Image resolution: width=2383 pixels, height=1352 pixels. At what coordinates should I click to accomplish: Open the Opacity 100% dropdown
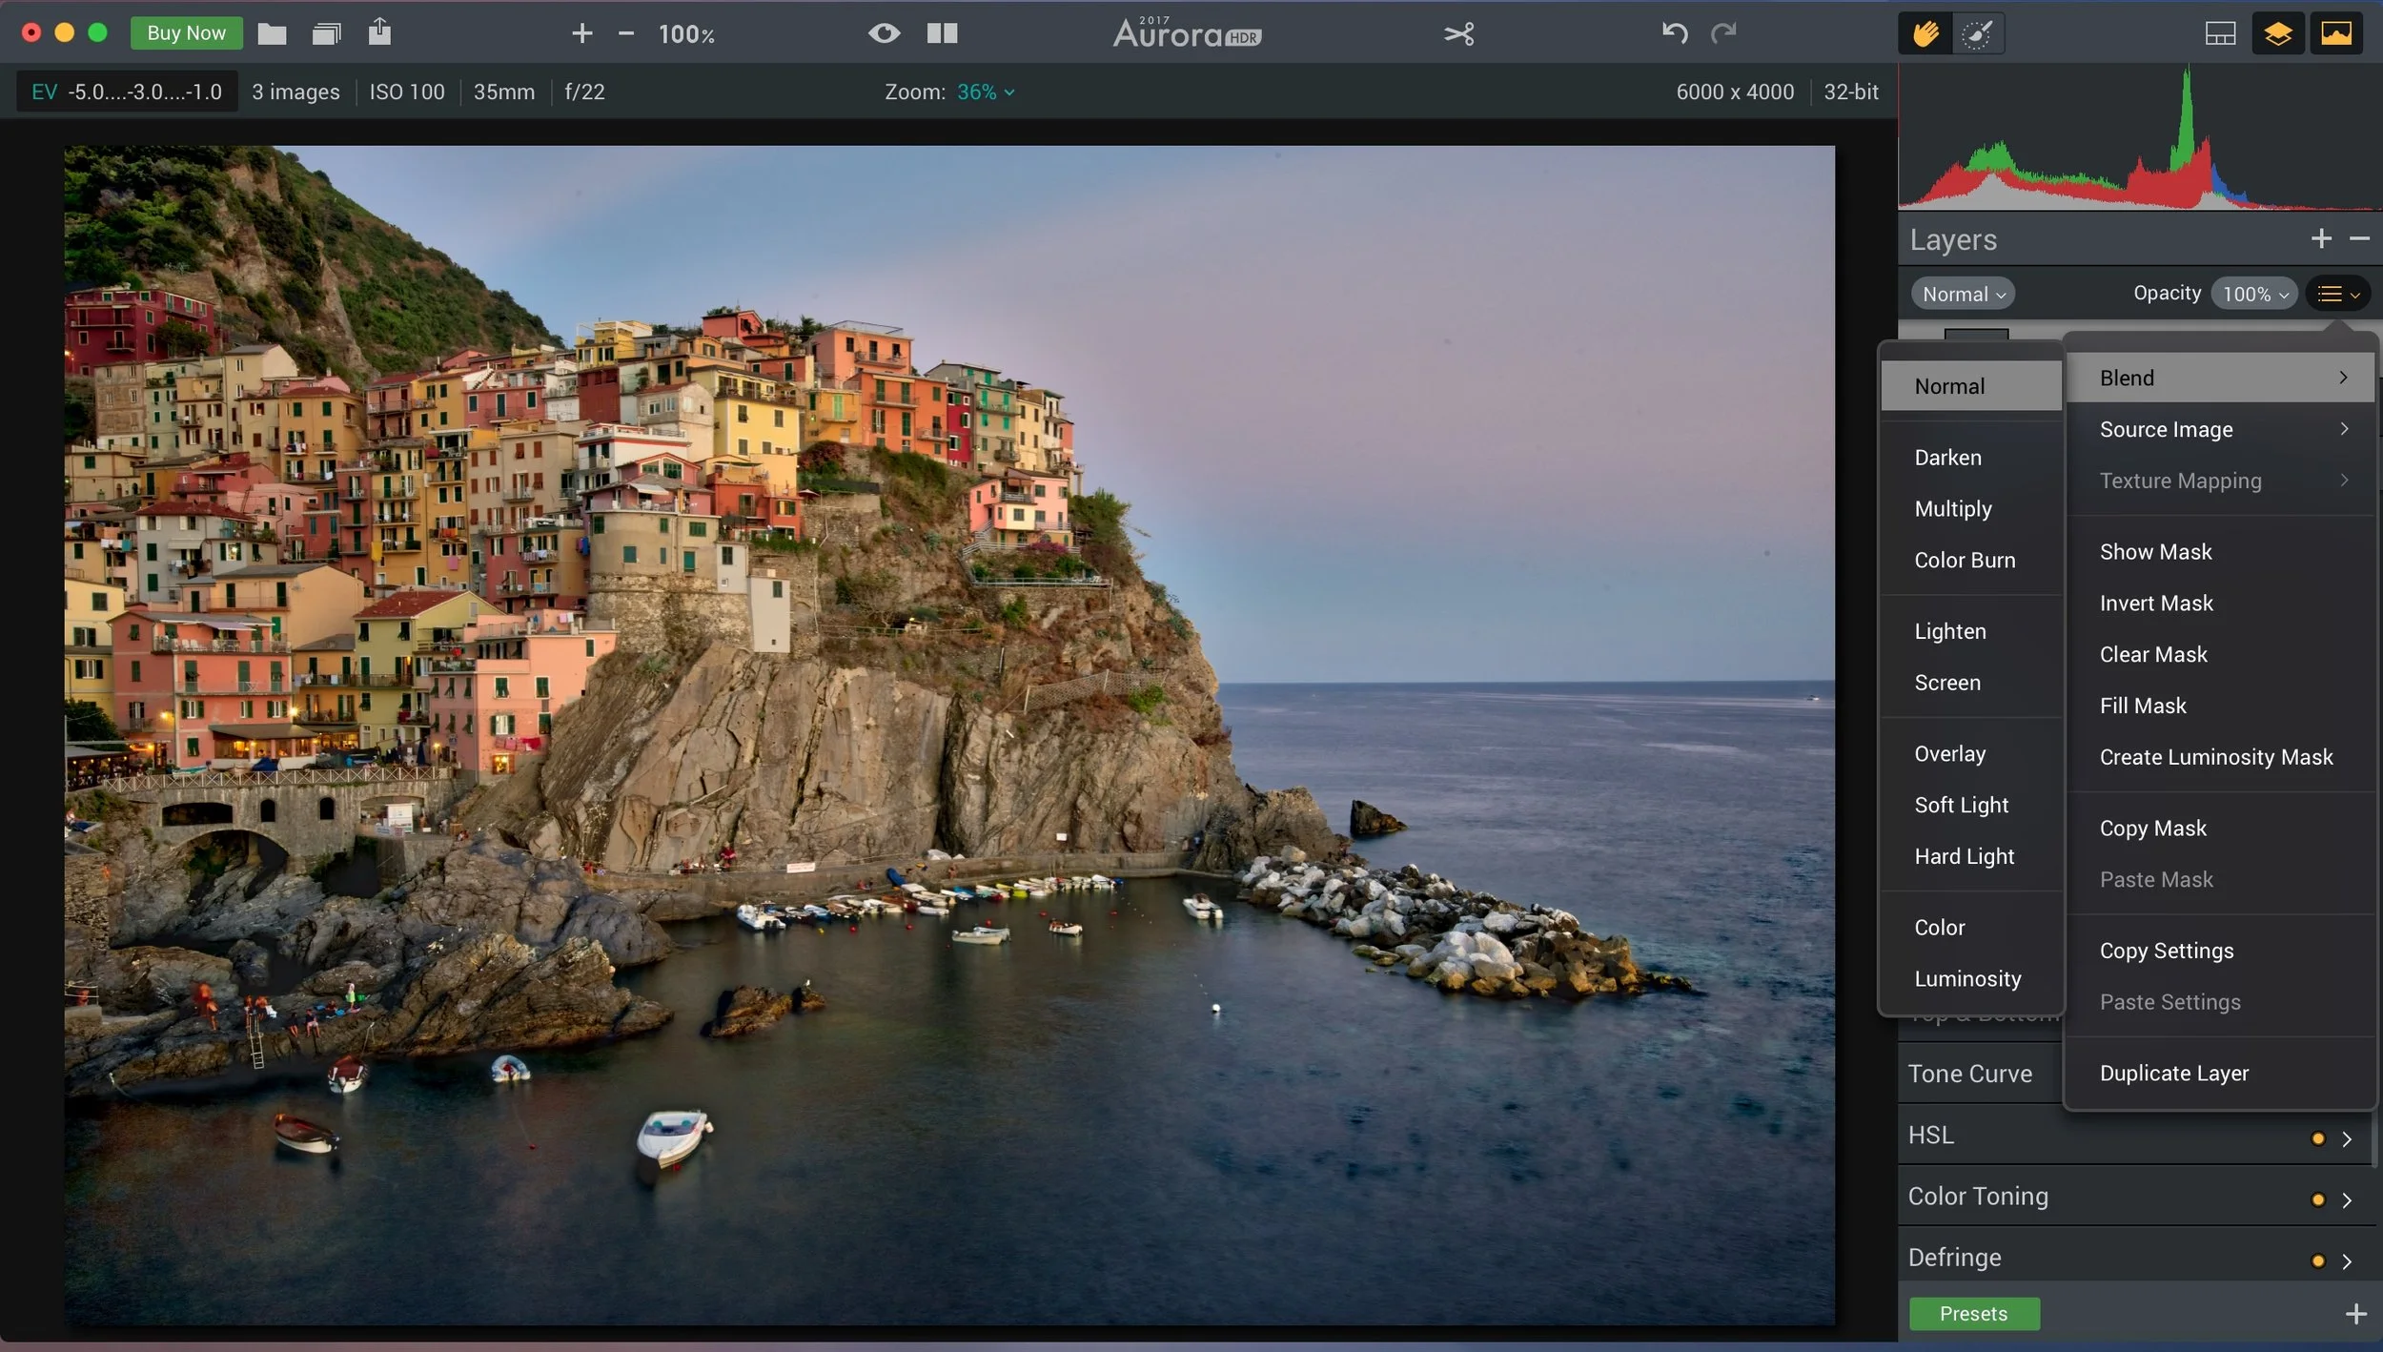2254,294
